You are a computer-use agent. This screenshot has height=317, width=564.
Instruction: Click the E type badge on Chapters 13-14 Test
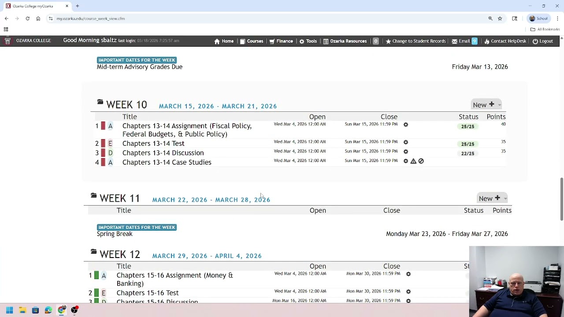coord(110,144)
